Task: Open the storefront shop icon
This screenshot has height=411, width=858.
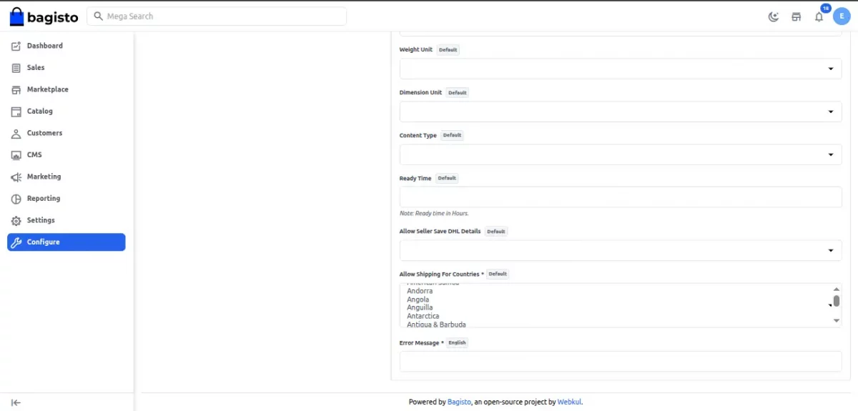Action: (x=796, y=17)
